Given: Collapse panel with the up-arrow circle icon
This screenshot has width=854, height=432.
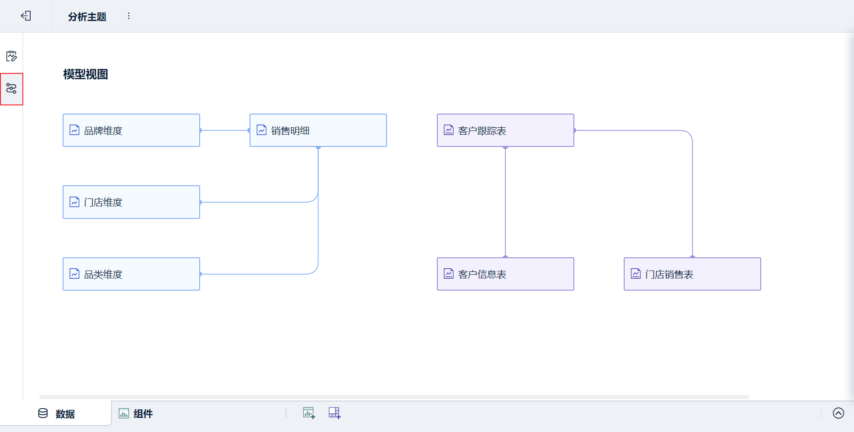Looking at the screenshot, I should [838, 413].
